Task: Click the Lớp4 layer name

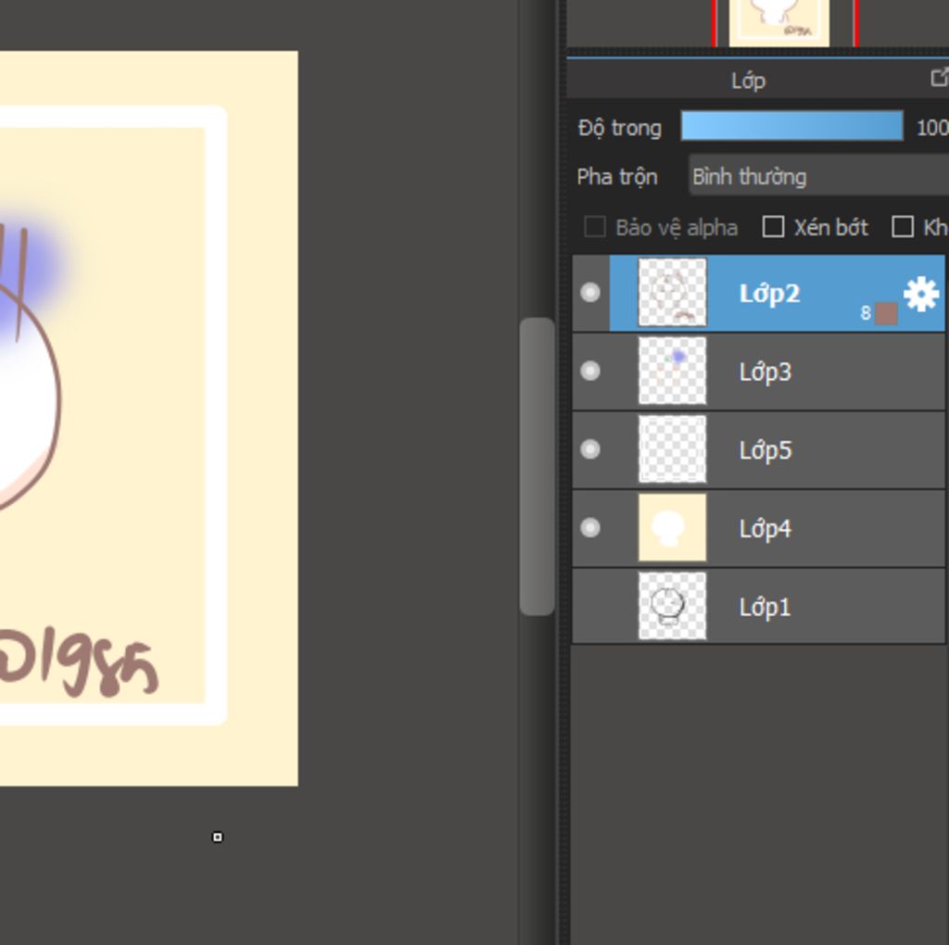Action: point(765,529)
